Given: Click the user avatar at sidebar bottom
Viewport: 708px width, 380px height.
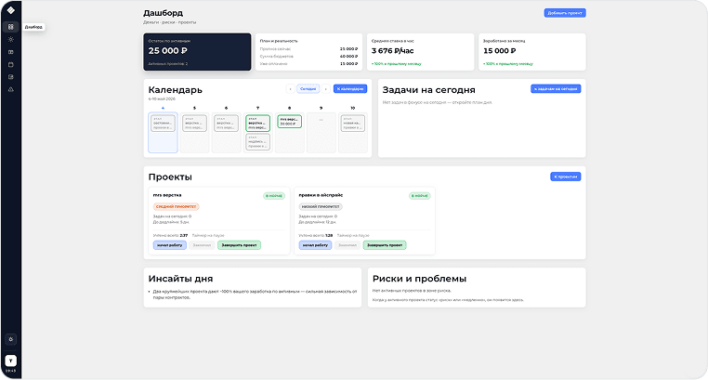Looking at the screenshot, I should pos(11,360).
